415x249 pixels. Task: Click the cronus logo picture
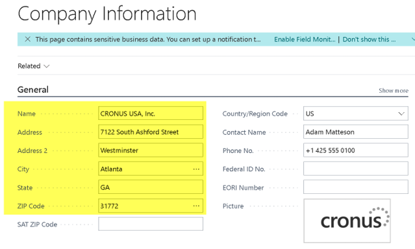pos(347,220)
